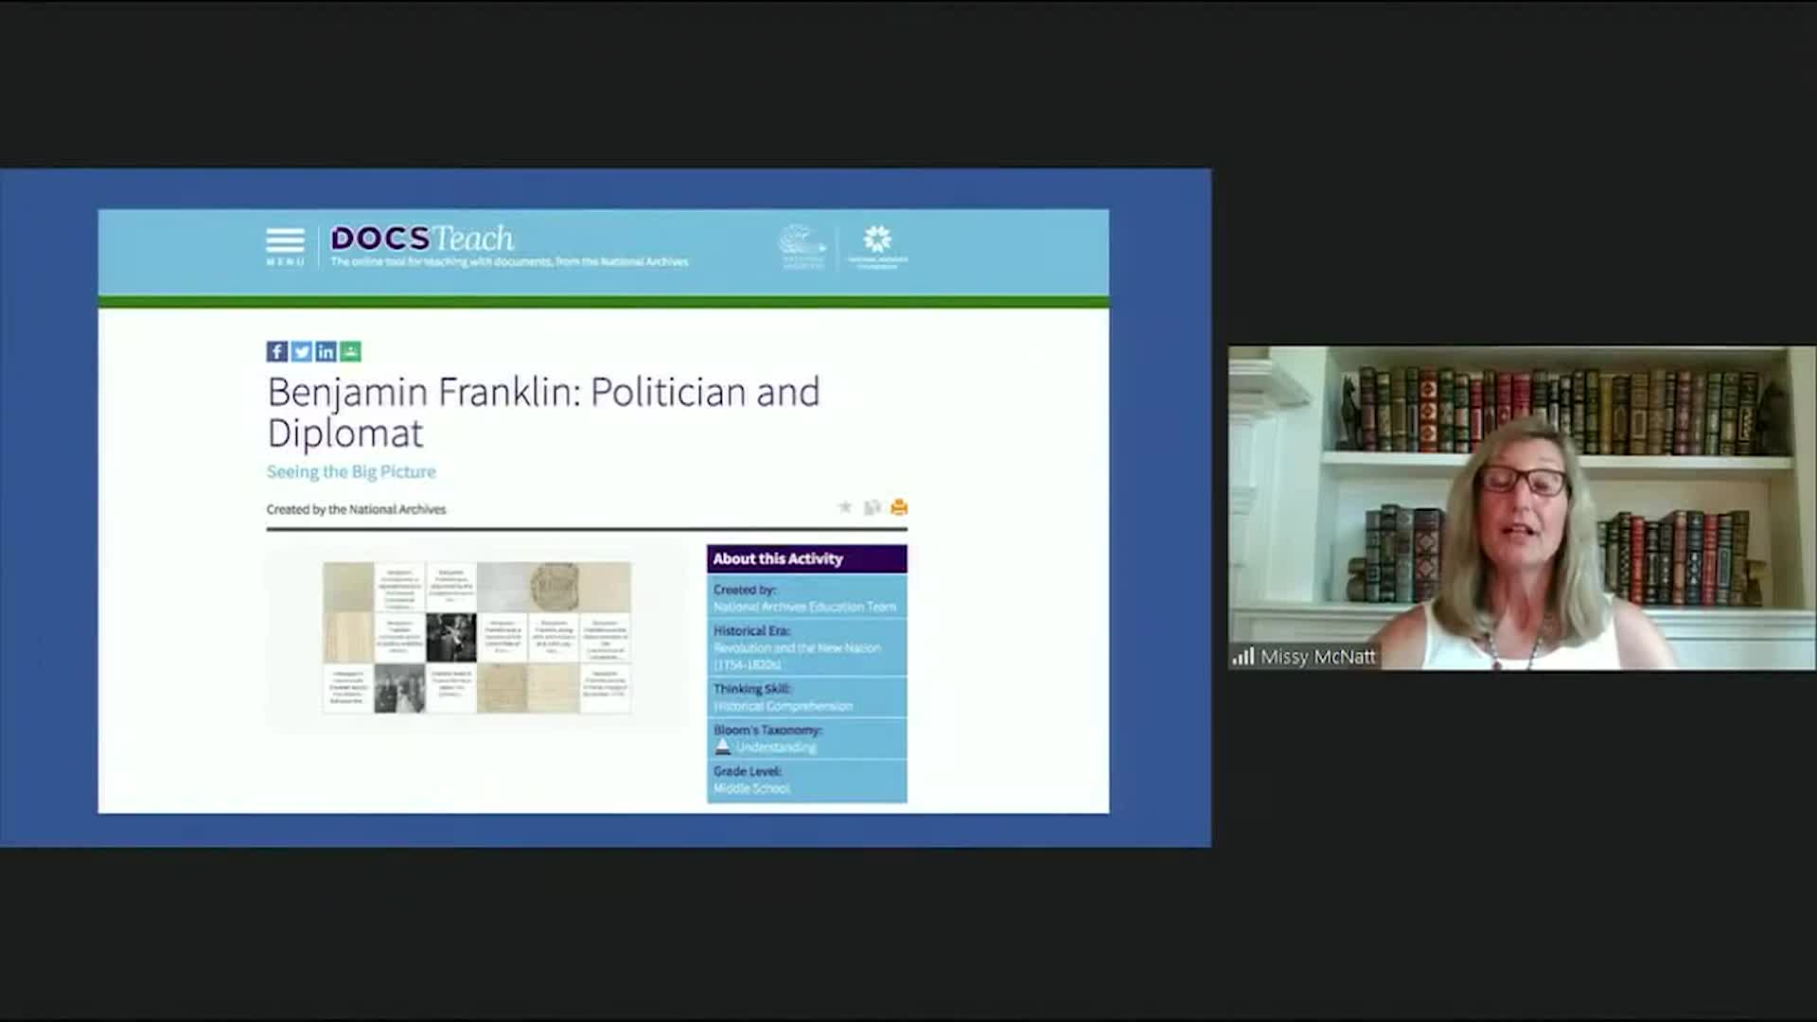Select the About this Activity header
Screen dimensions: 1817x1022
[x=806, y=558]
